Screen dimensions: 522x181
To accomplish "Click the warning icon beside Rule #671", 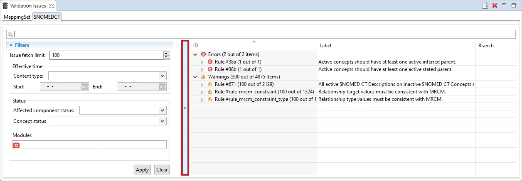I will 210,84.
